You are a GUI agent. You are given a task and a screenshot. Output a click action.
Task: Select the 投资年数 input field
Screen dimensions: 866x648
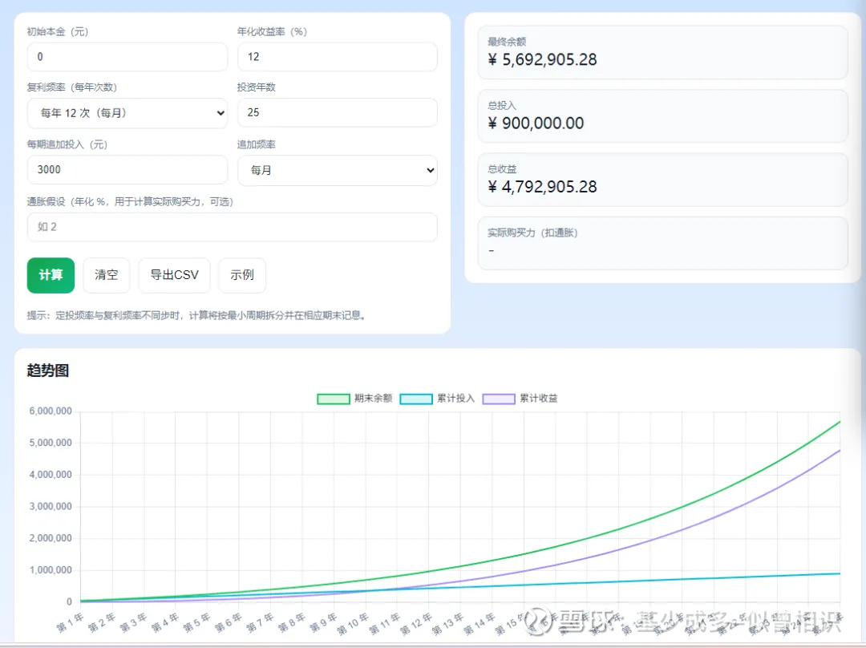[337, 113]
